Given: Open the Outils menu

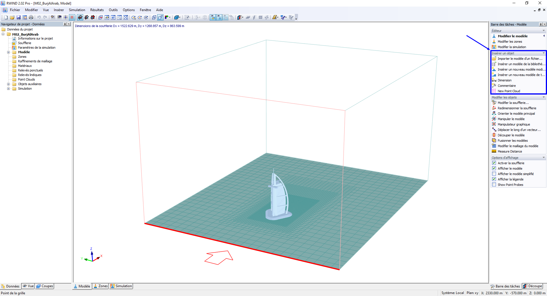Looking at the screenshot, I should coord(113,10).
